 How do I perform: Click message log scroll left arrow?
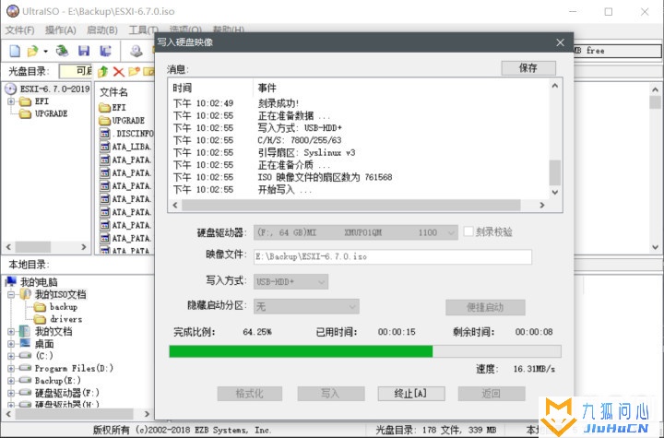(175, 205)
